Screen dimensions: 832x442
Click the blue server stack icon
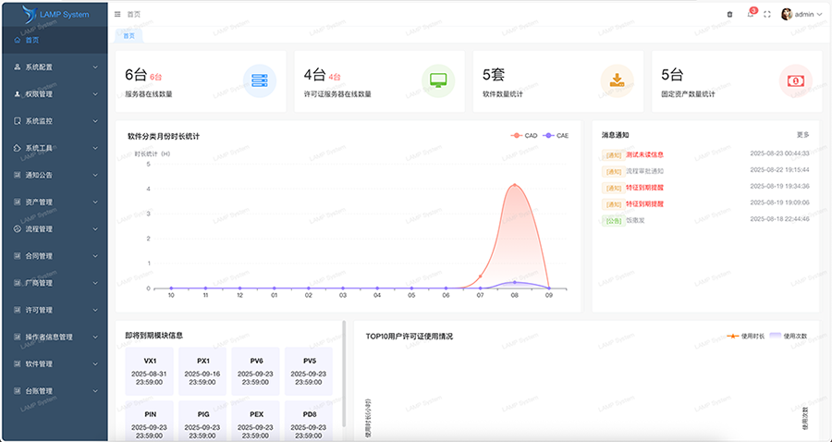tap(260, 81)
